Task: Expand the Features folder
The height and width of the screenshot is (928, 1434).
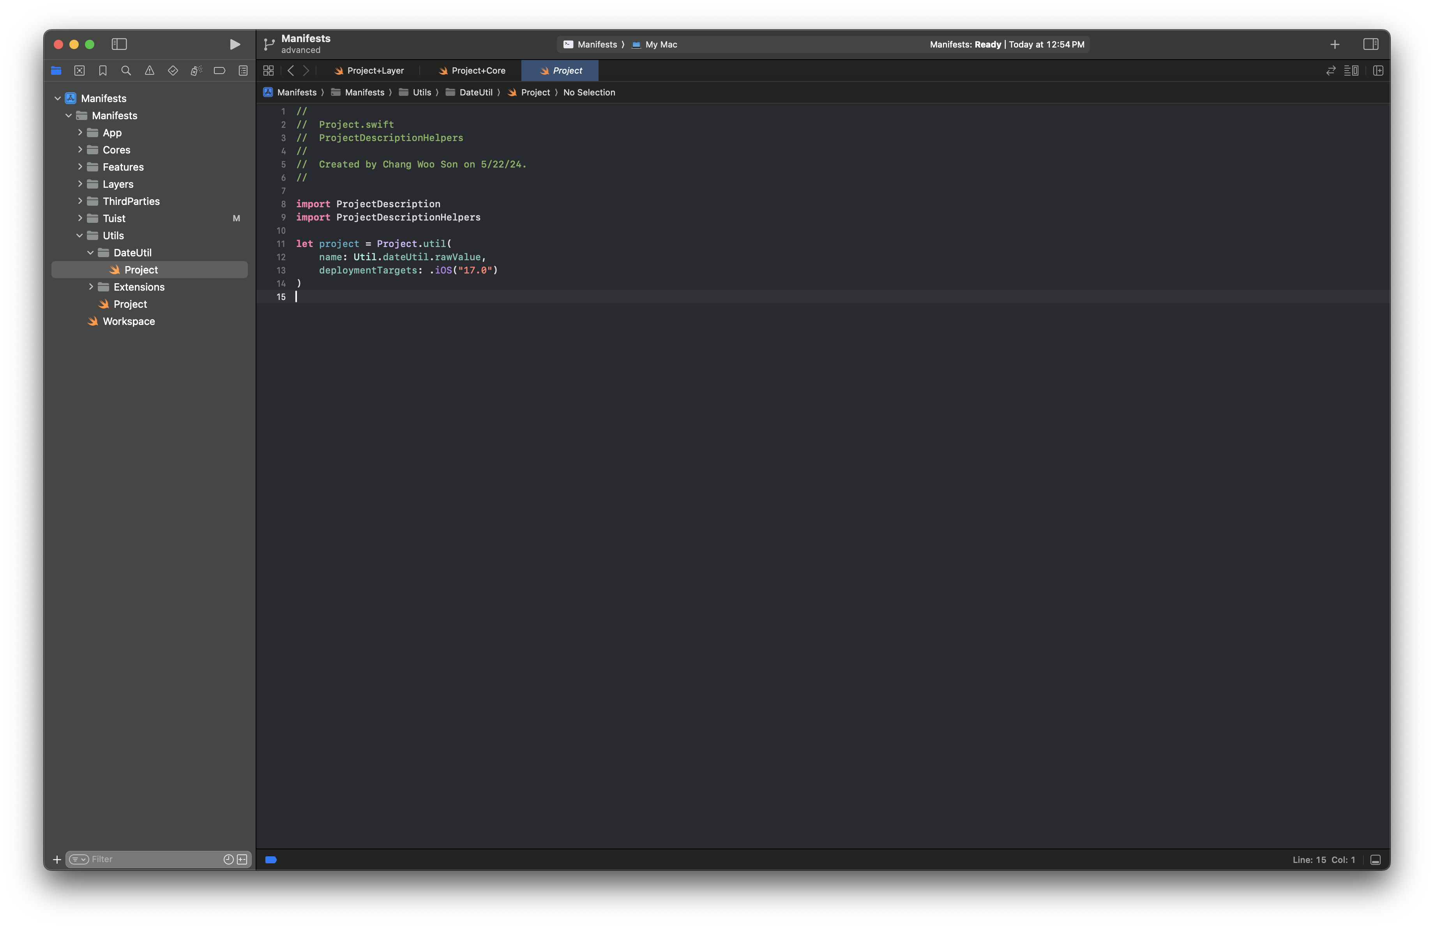Action: click(x=79, y=167)
